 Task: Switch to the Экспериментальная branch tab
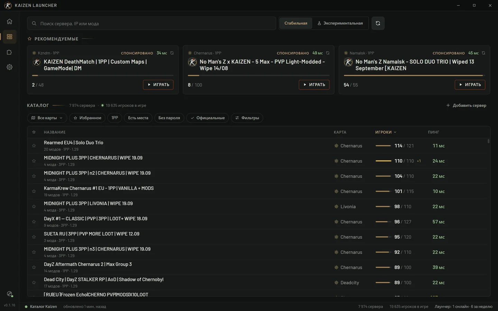[340, 23]
